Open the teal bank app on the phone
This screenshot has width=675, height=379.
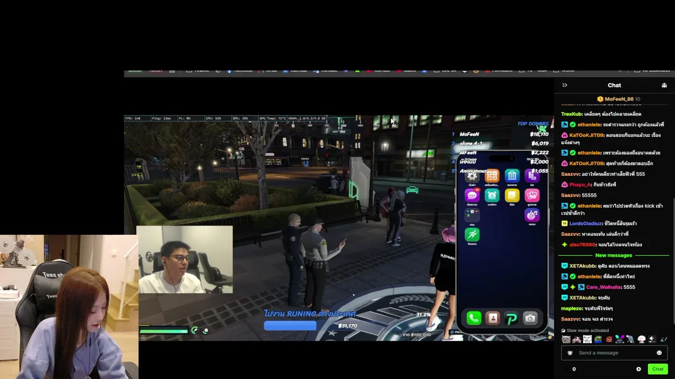(512, 176)
